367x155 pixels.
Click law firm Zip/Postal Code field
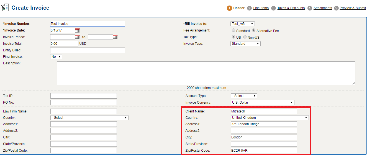tap(84, 151)
